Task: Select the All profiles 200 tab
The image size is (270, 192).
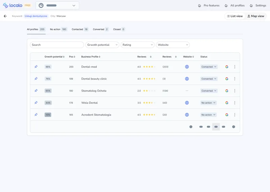Action: pos(36,29)
